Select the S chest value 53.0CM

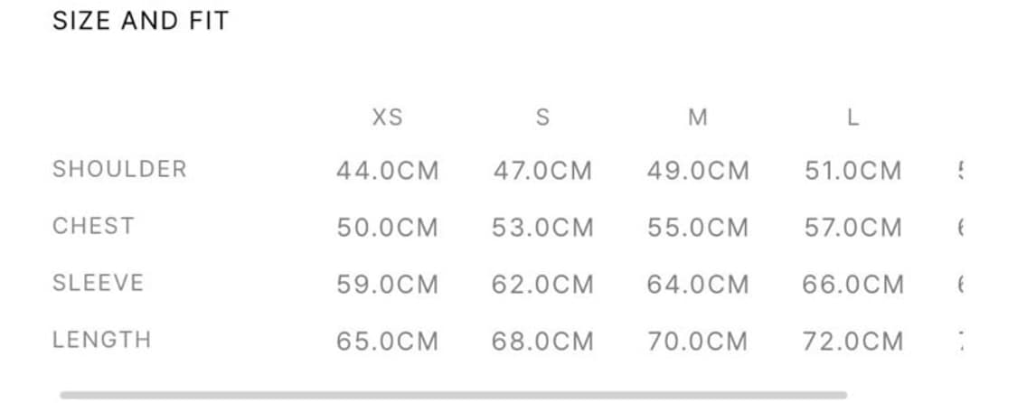pyautogui.click(x=542, y=228)
